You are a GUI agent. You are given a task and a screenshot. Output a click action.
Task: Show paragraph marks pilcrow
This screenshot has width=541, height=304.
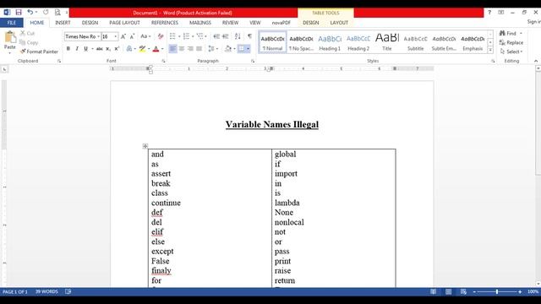tap(250, 36)
